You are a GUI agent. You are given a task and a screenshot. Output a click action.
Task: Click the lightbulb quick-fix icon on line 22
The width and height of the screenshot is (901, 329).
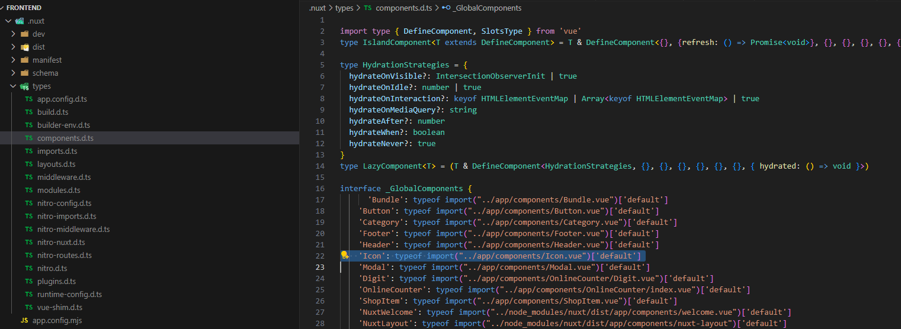(344, 255)
